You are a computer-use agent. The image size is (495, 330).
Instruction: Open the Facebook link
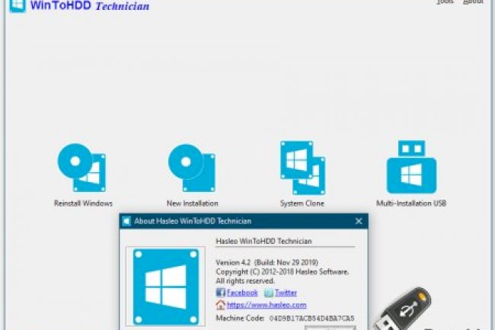(x=242, y=293)
